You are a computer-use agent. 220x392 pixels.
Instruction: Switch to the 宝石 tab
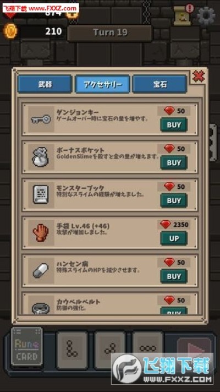tap(160, 84)
